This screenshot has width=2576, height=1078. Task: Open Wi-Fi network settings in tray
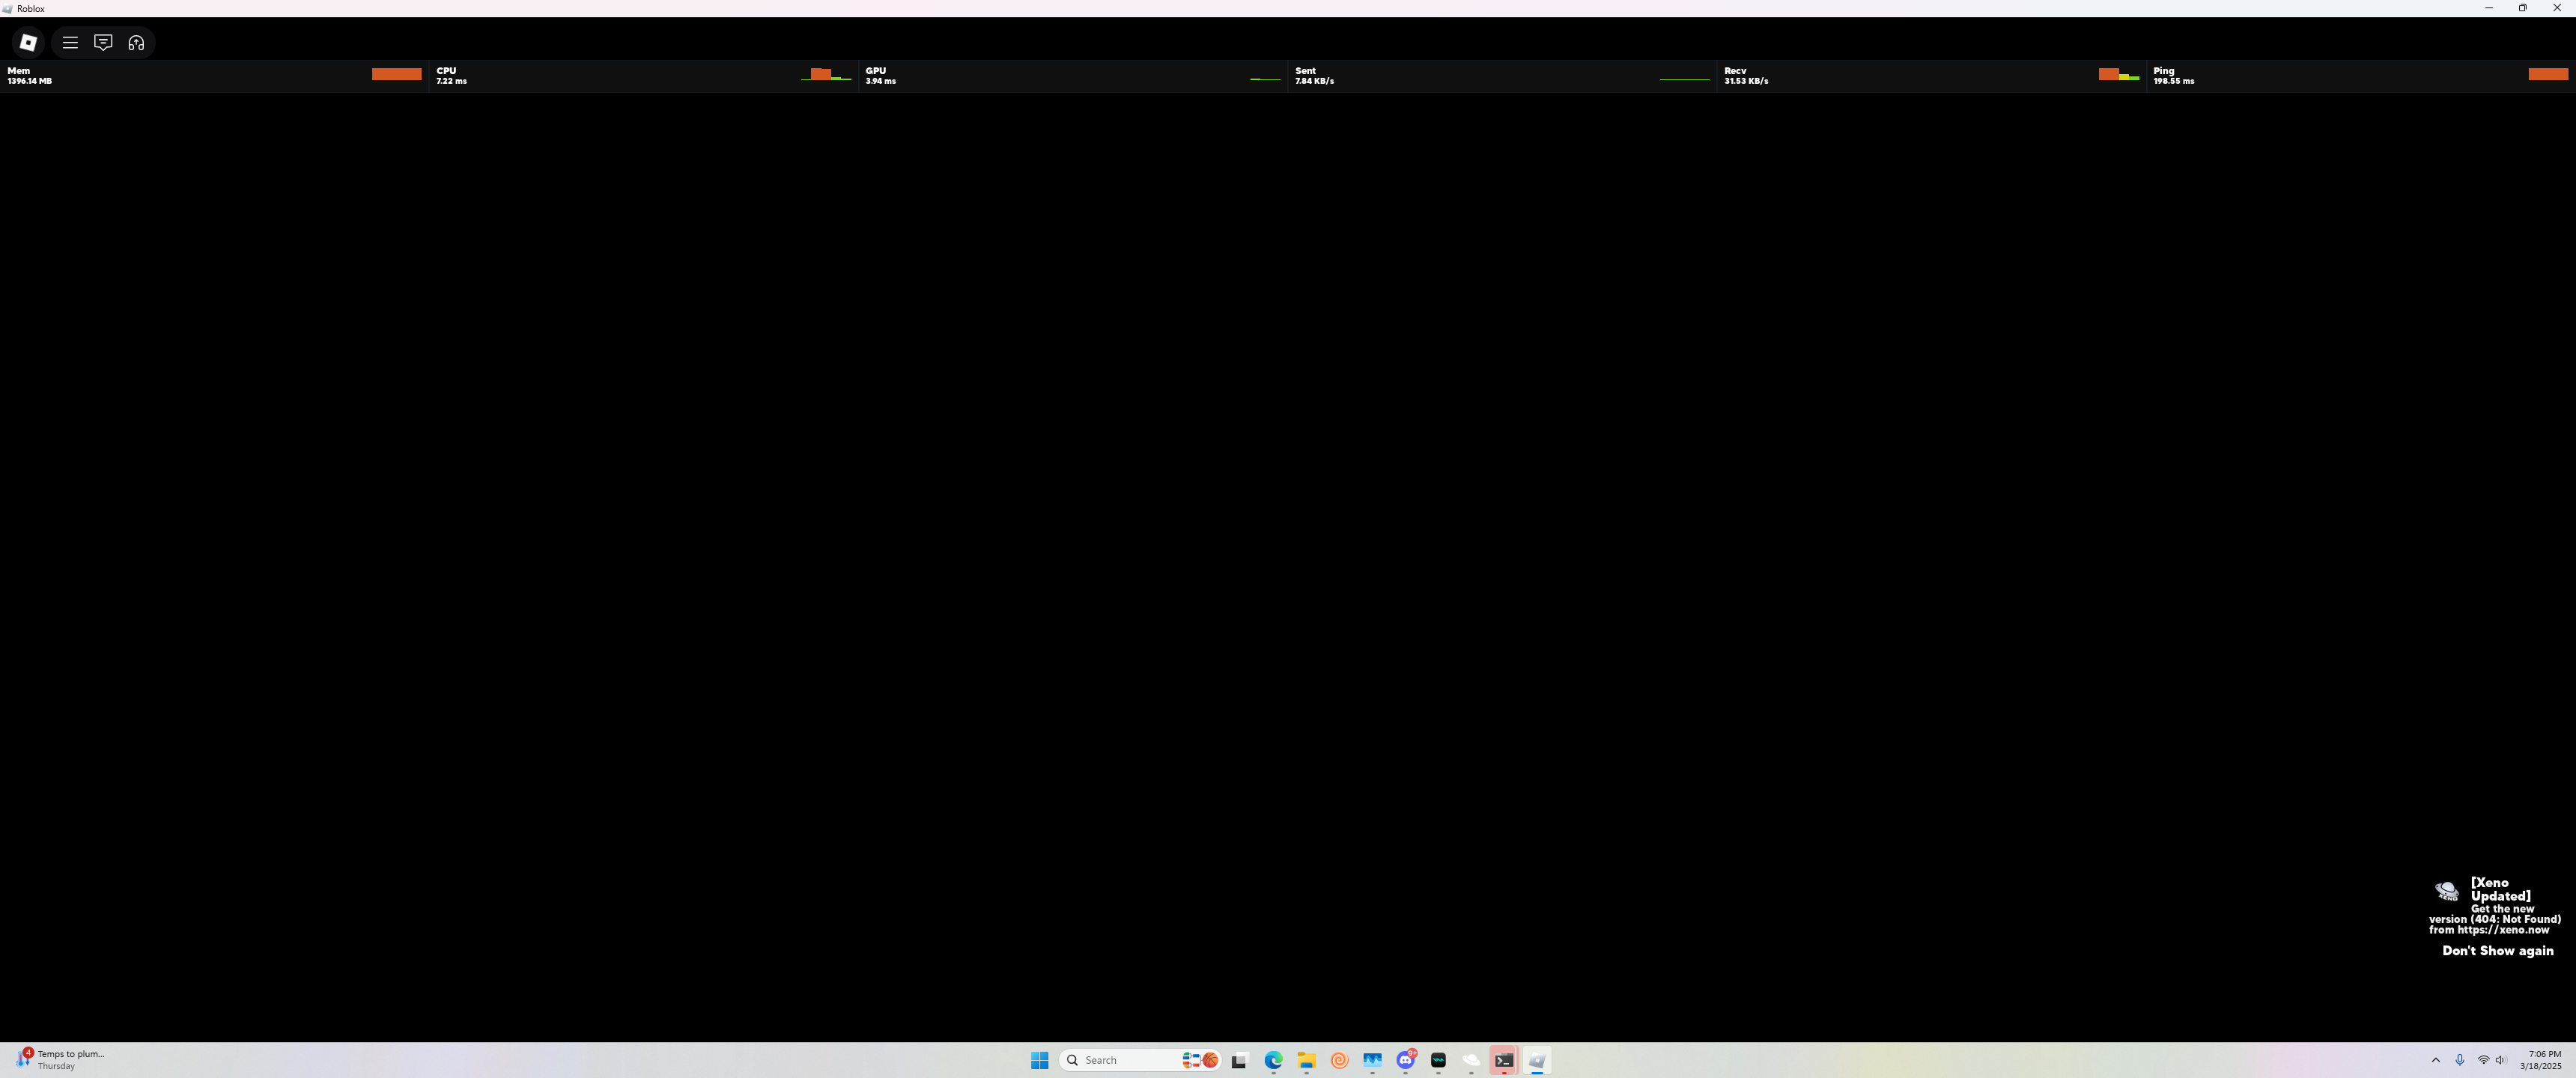point(2483,1060)
